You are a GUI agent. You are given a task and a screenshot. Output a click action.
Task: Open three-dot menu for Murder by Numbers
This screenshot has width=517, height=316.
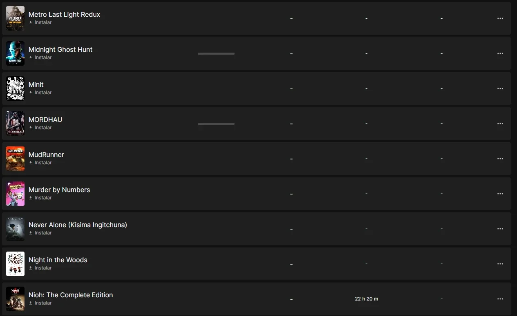[x=500, y=194]
